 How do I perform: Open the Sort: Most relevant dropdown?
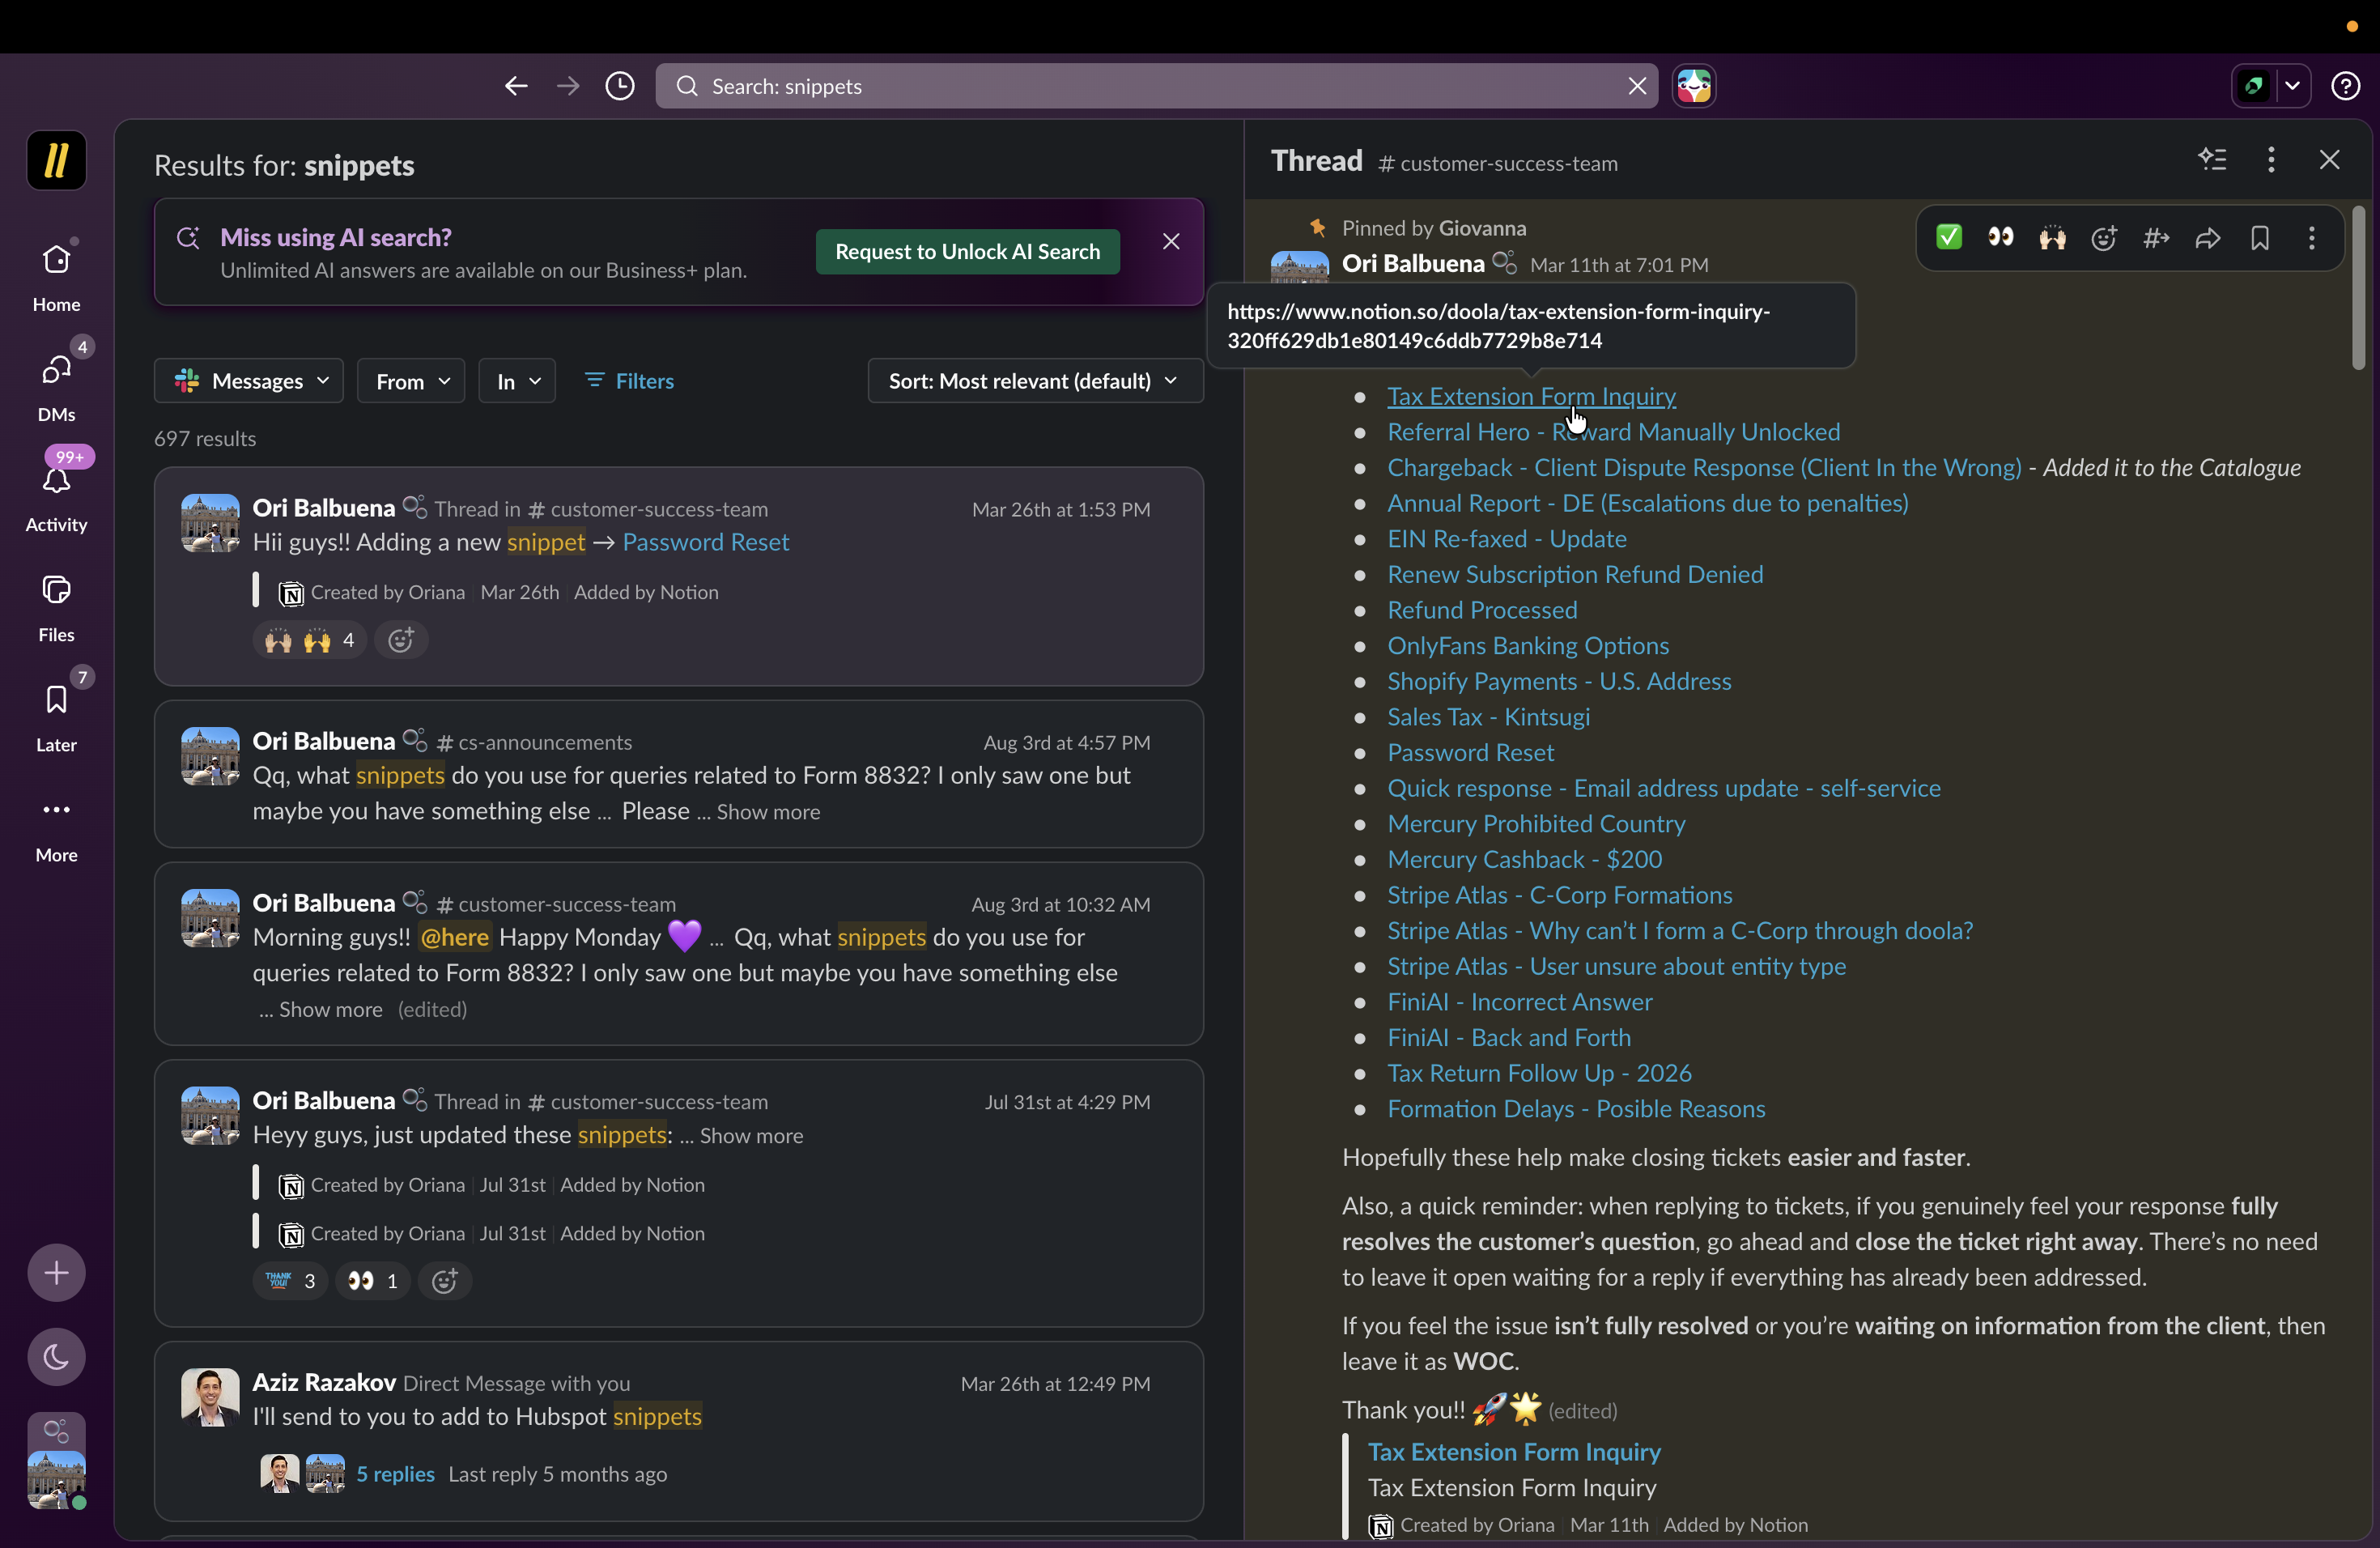(x=1035, y=381)
